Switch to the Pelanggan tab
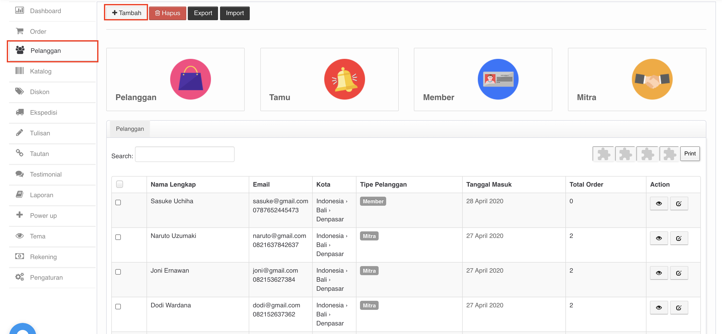This screenshot has height=334, width=722. point(130,129)
